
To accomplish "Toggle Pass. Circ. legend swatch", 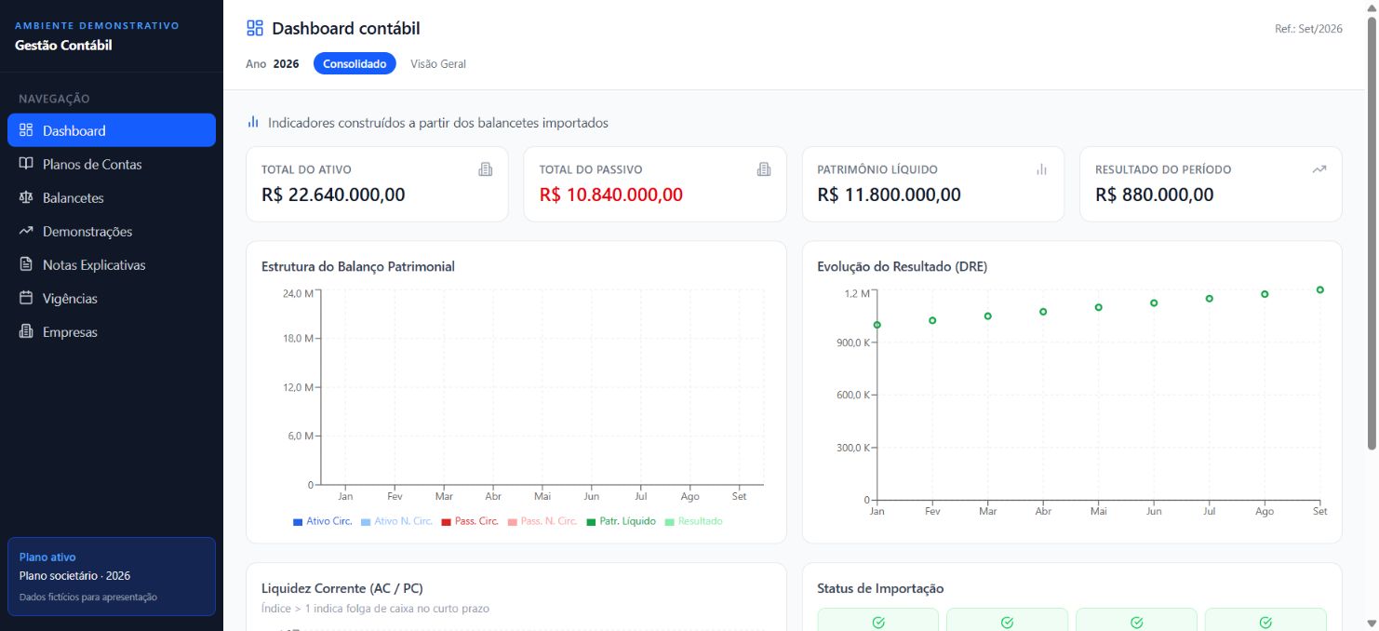I will [446, 522].
